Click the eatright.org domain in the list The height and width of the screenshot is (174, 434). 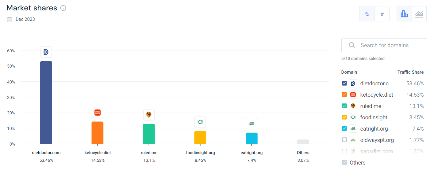coord(374,129)
